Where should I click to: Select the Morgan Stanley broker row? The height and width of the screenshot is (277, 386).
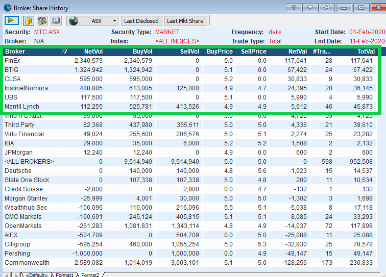point(190,198)
